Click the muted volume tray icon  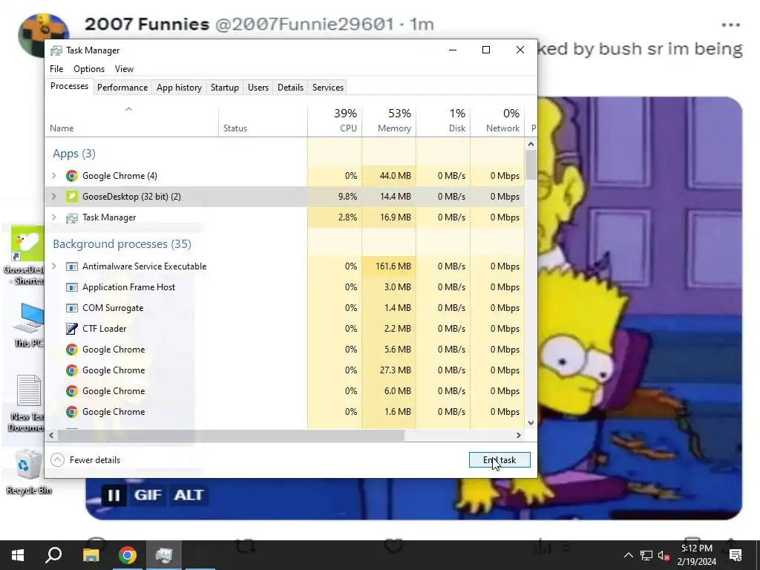click(664, 555)
